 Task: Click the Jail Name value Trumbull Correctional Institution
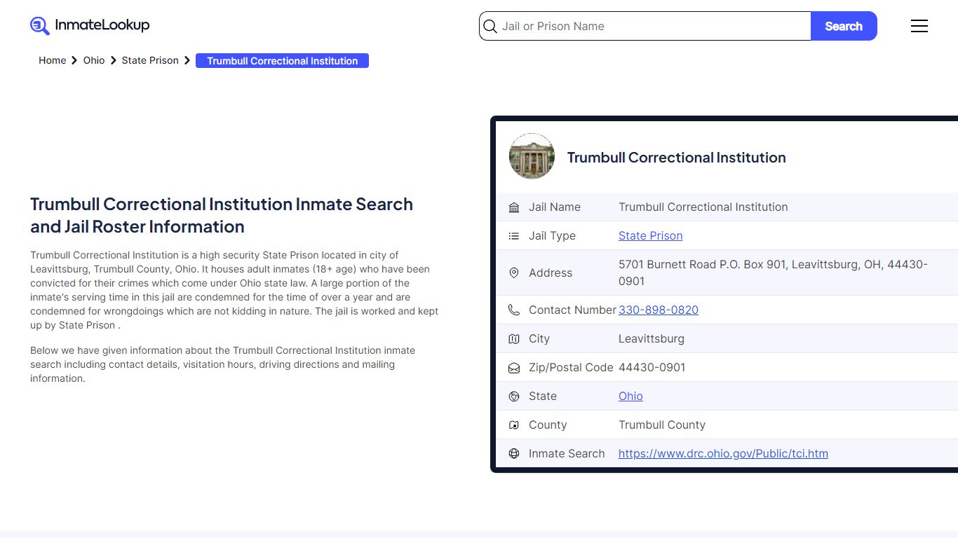[703, 207]
